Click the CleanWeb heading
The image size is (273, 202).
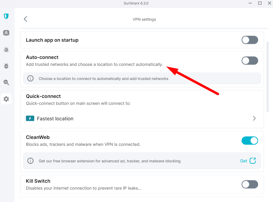pos(38,137)
